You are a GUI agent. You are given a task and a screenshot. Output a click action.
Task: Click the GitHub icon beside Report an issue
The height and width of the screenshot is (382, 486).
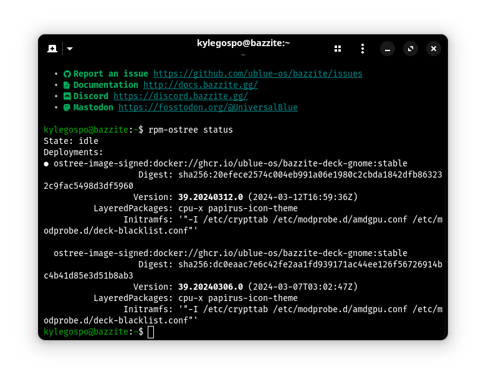coord(67,74)
